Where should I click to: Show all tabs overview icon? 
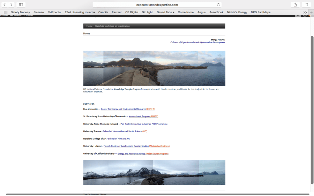(306, 5)
